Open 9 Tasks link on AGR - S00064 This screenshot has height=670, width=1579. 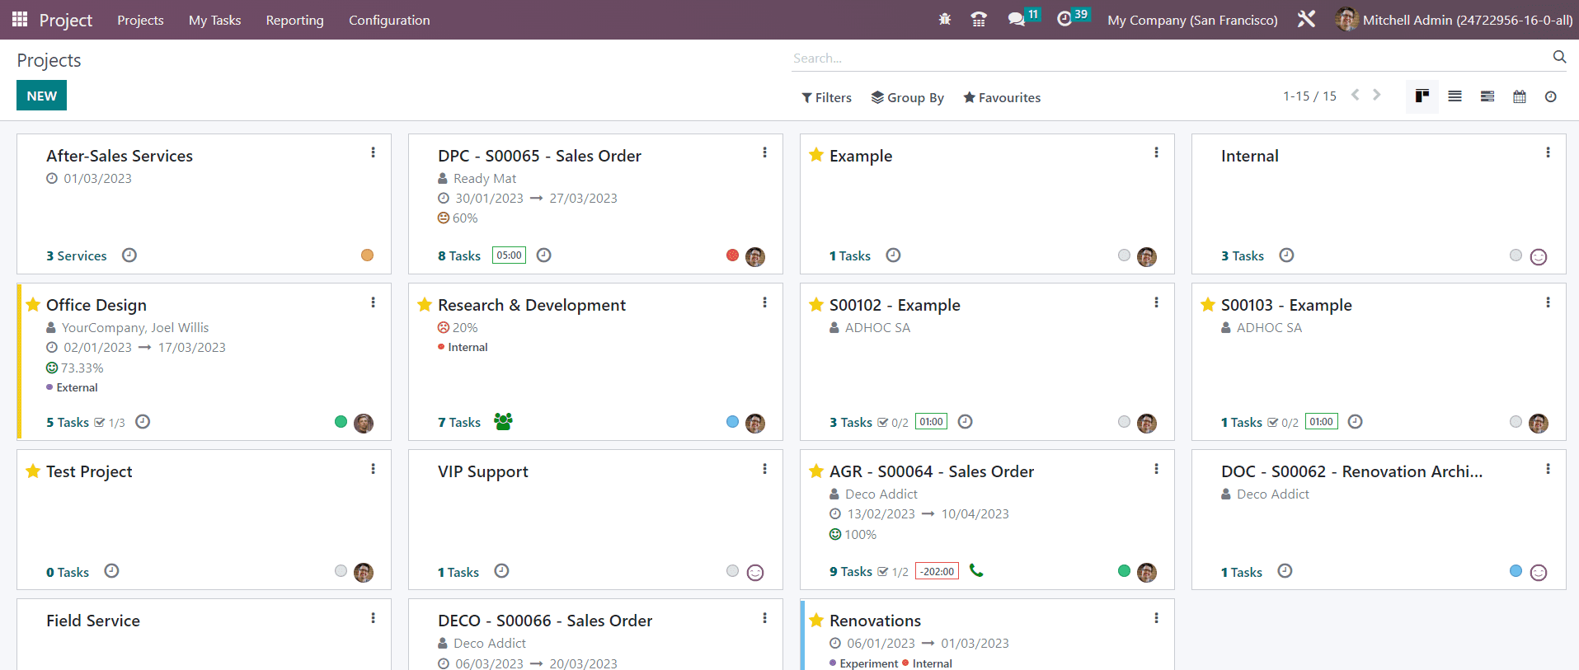click(851, 571)
